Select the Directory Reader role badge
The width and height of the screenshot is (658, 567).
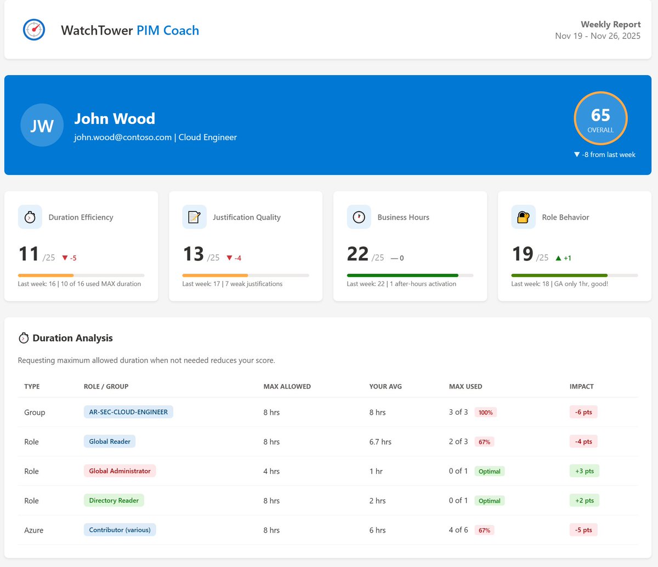114,500
